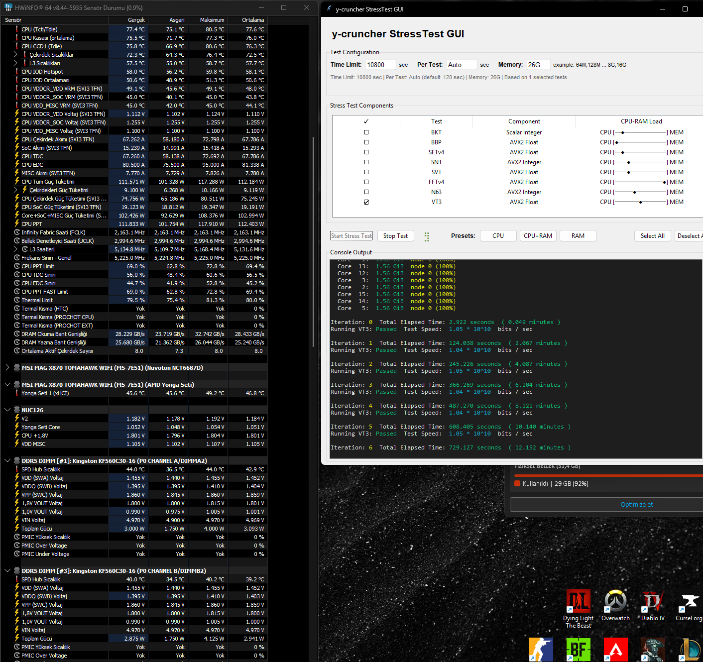The image size is (703, 662).
Task: Click chip icon of NUC126 group
Action: click(x=17, y=410)
